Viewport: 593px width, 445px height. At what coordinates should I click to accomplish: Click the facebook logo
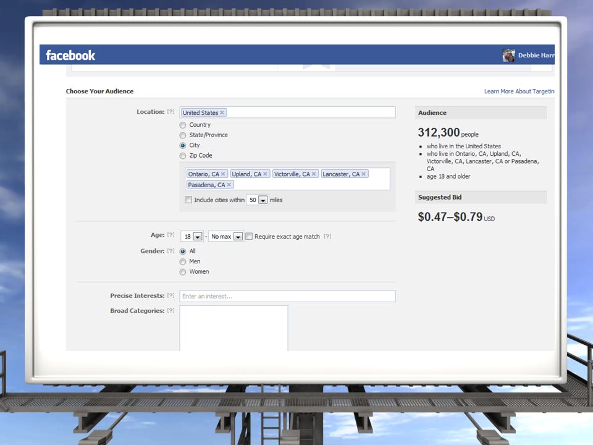[70, 55]
